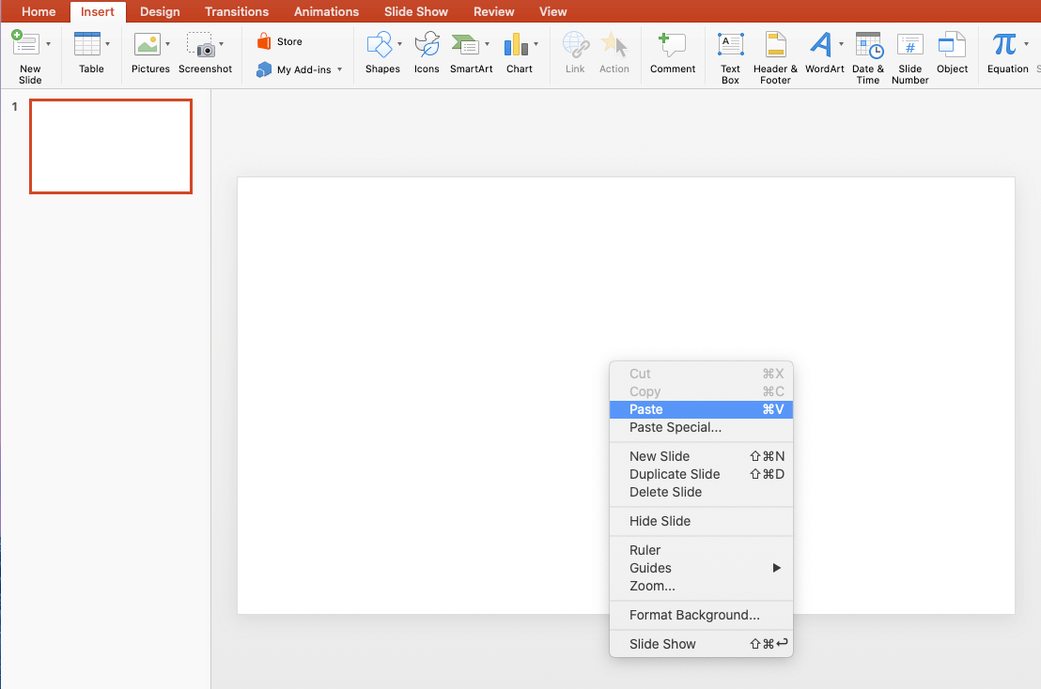Screen dimensions: 1041x689
Task: Expand the Screenshot dropdown arrow
Action: point(221,44)
